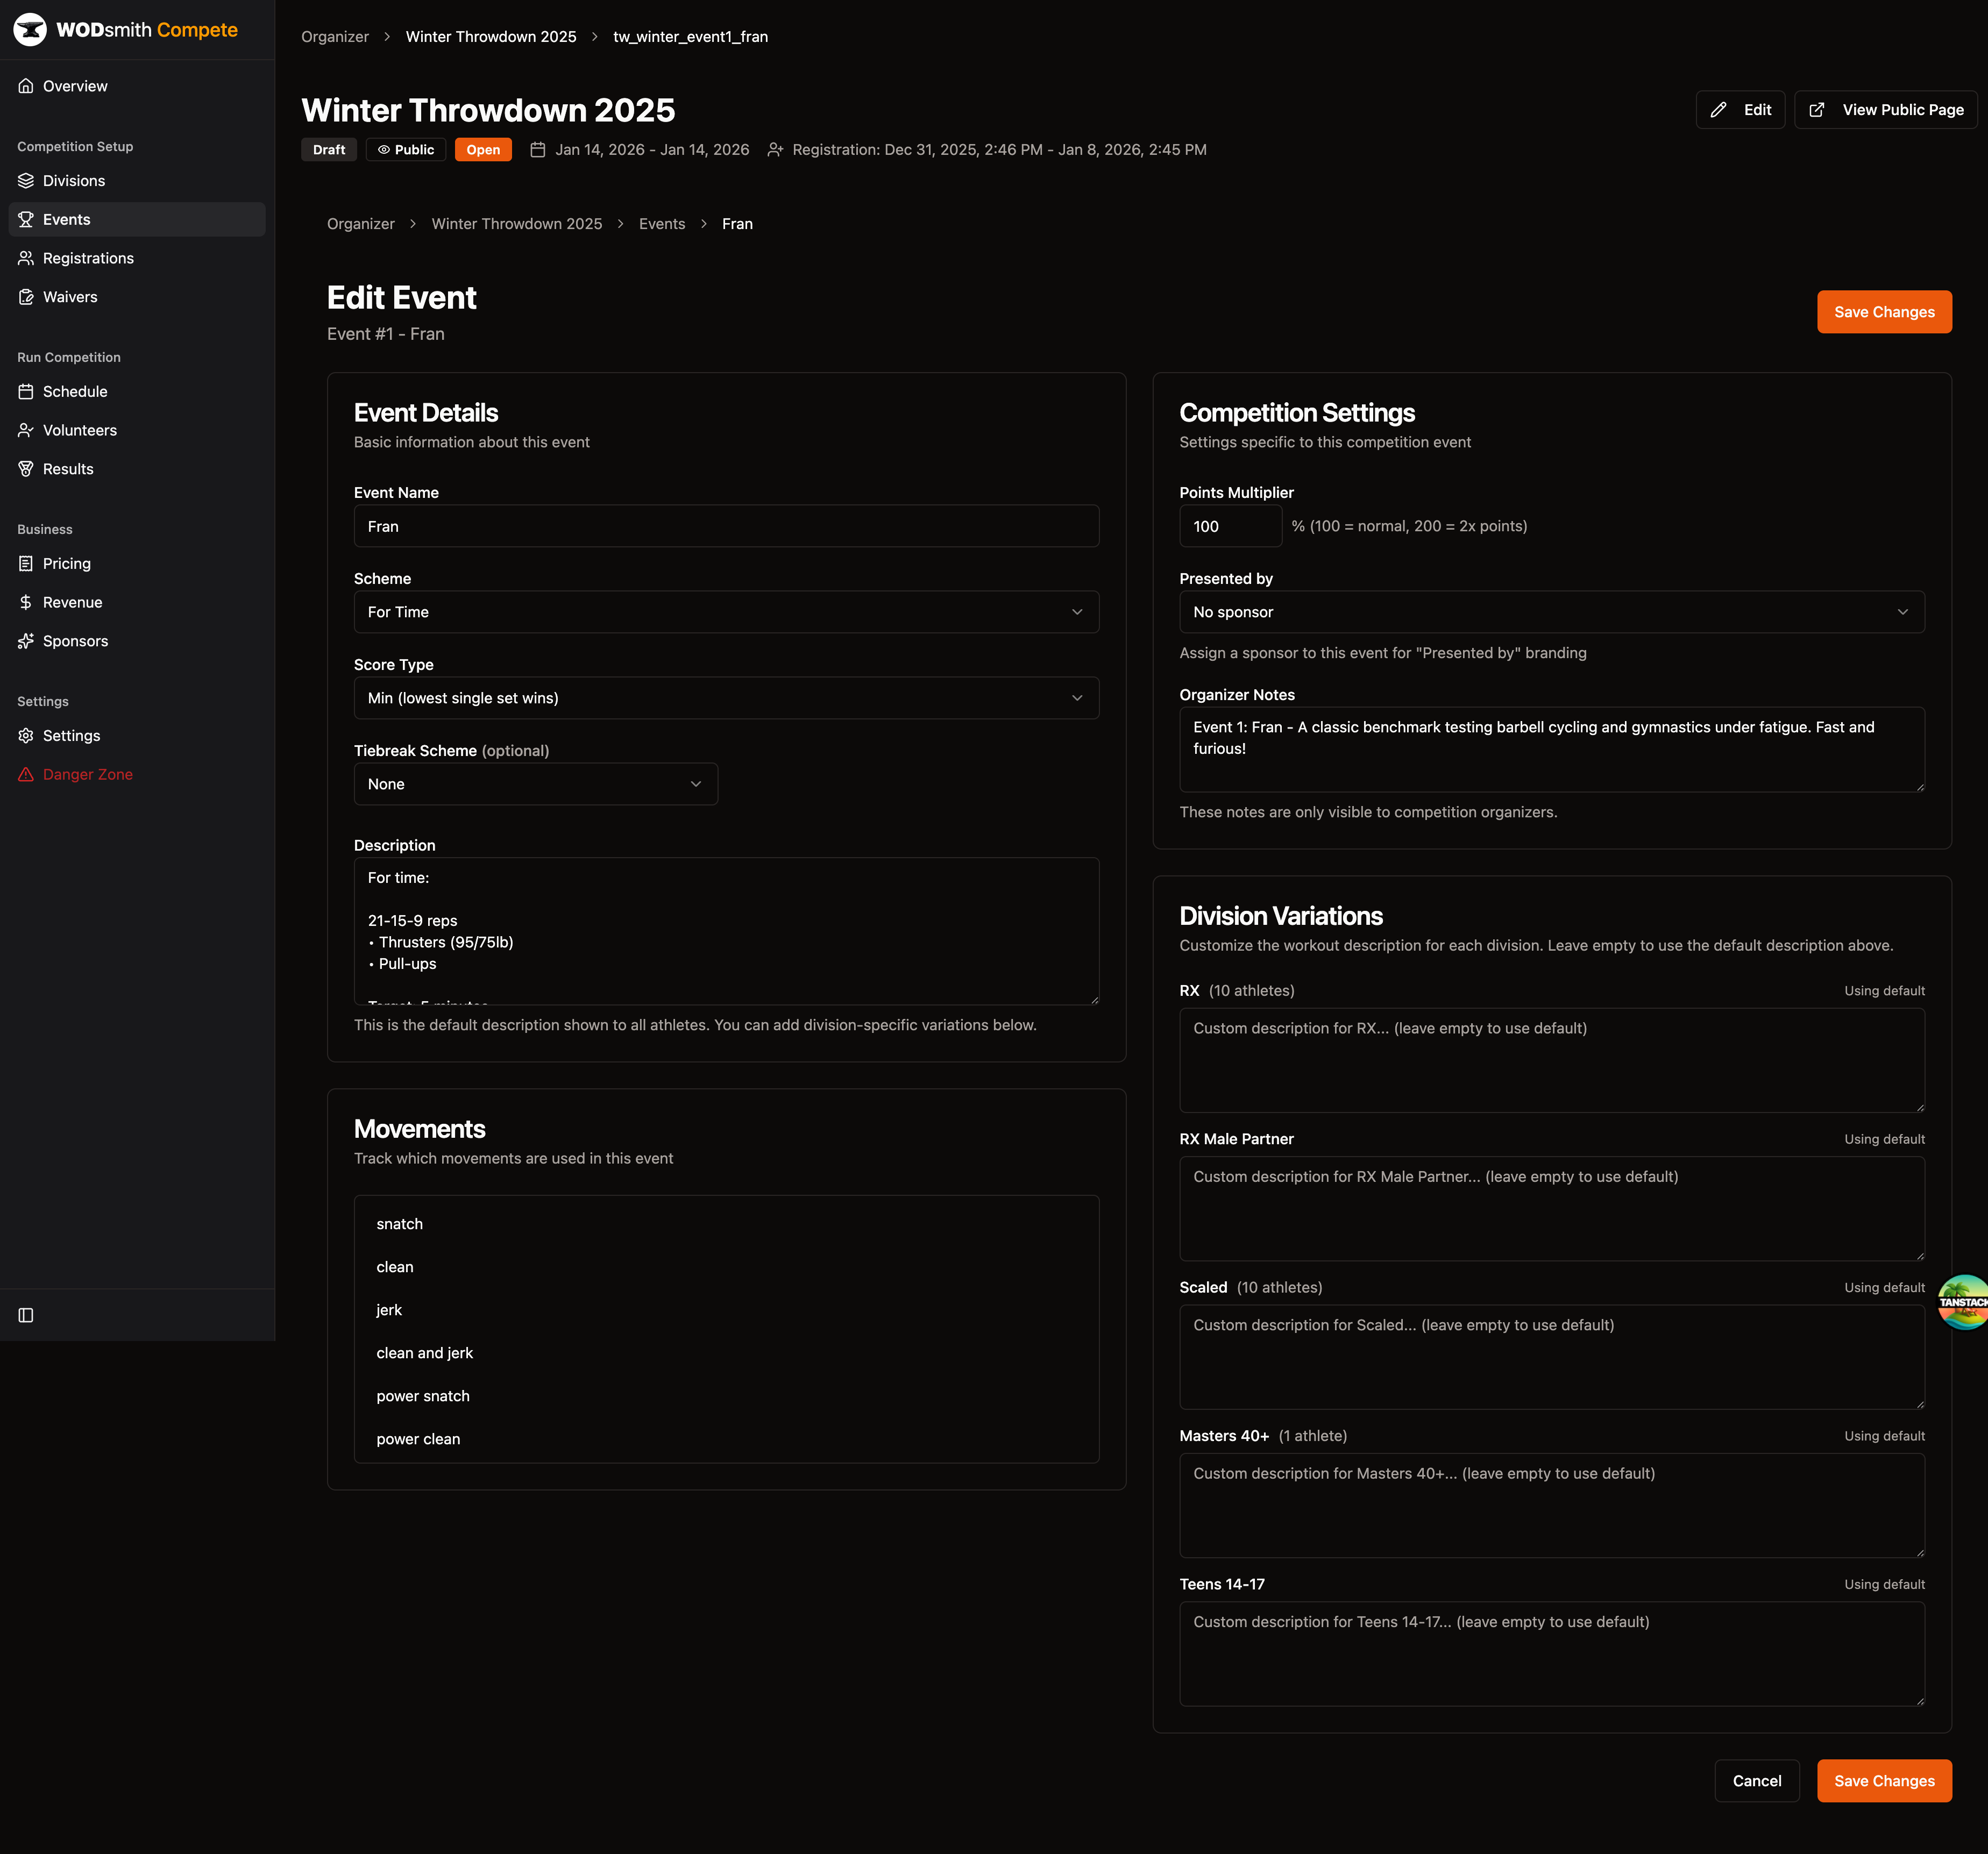Click the Volunteers user-check icon
The height and width of the screenshot is (1854, 1988).
(26, 431)
